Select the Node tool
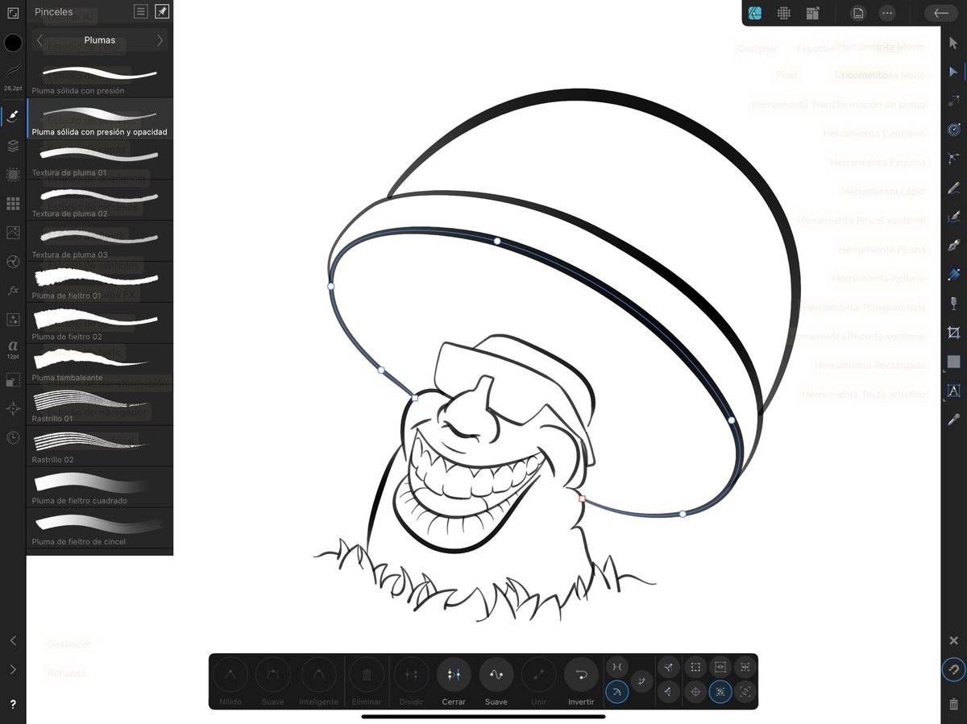The image size is (967, 724). tap(954, 72)
